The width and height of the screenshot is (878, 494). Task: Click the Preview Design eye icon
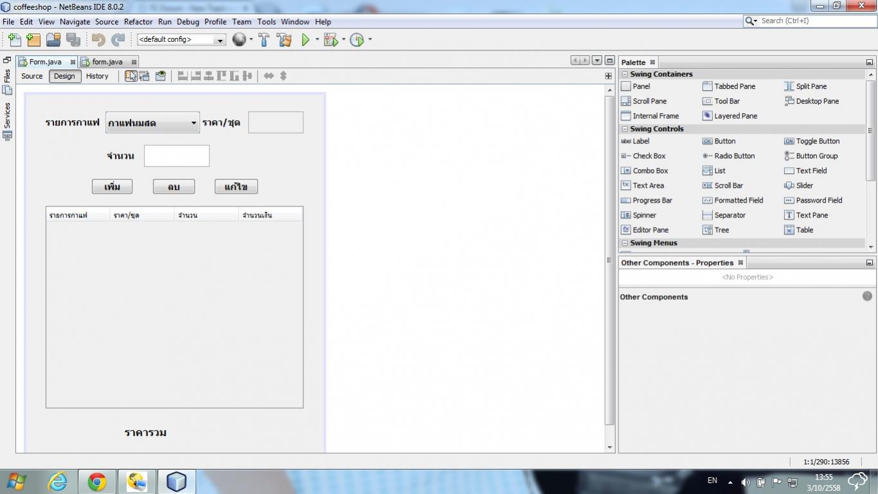161,76
